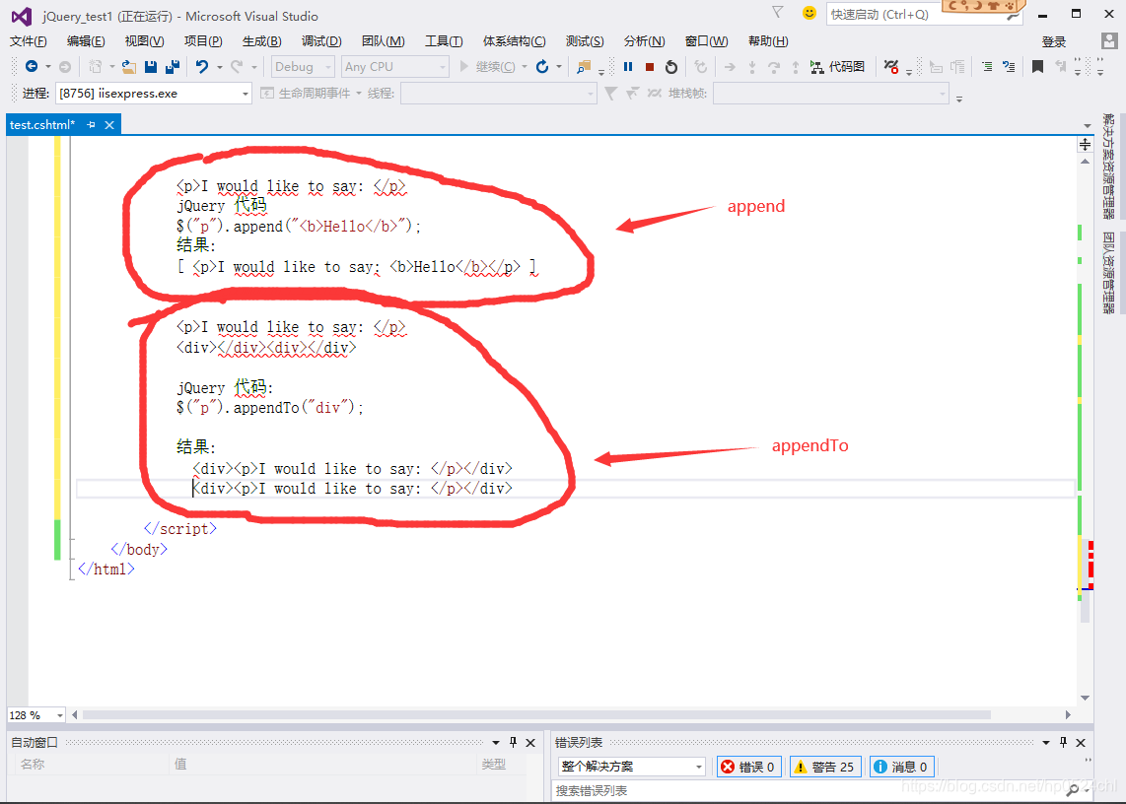Toggle the 错误 0 errors filter
1126x804 pixels.
tap(748, 767)
